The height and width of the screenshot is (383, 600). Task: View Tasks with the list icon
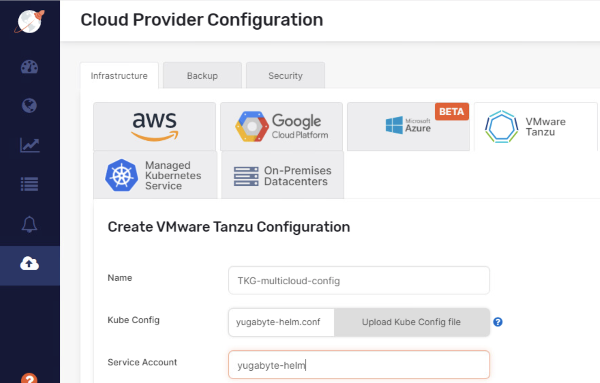[x=30, y=184]
